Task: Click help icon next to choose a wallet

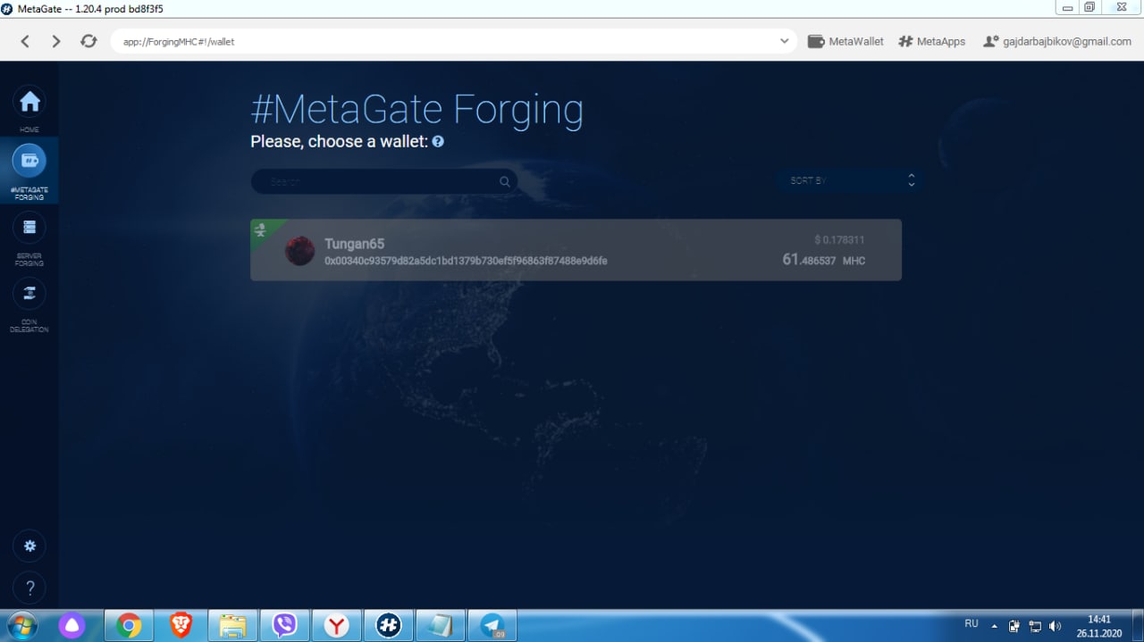Action: [438, 141]
